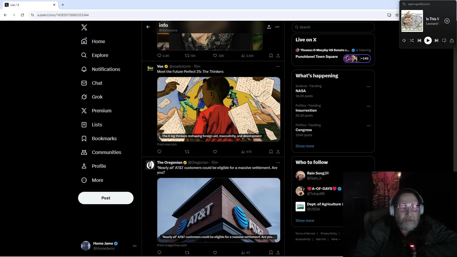Image resolution: width=457 pixels, height=257 pixels.
Task: Open the Vox Future Perfect article image
Action: pos(219,109)
